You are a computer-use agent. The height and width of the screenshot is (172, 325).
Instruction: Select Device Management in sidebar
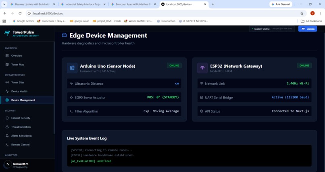coord(27,100)
